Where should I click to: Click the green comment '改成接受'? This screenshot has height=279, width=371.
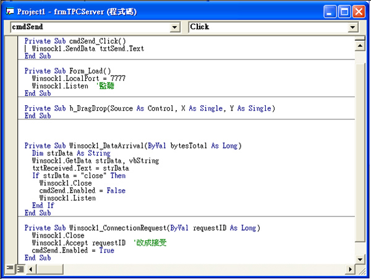[x=151, y=243]
